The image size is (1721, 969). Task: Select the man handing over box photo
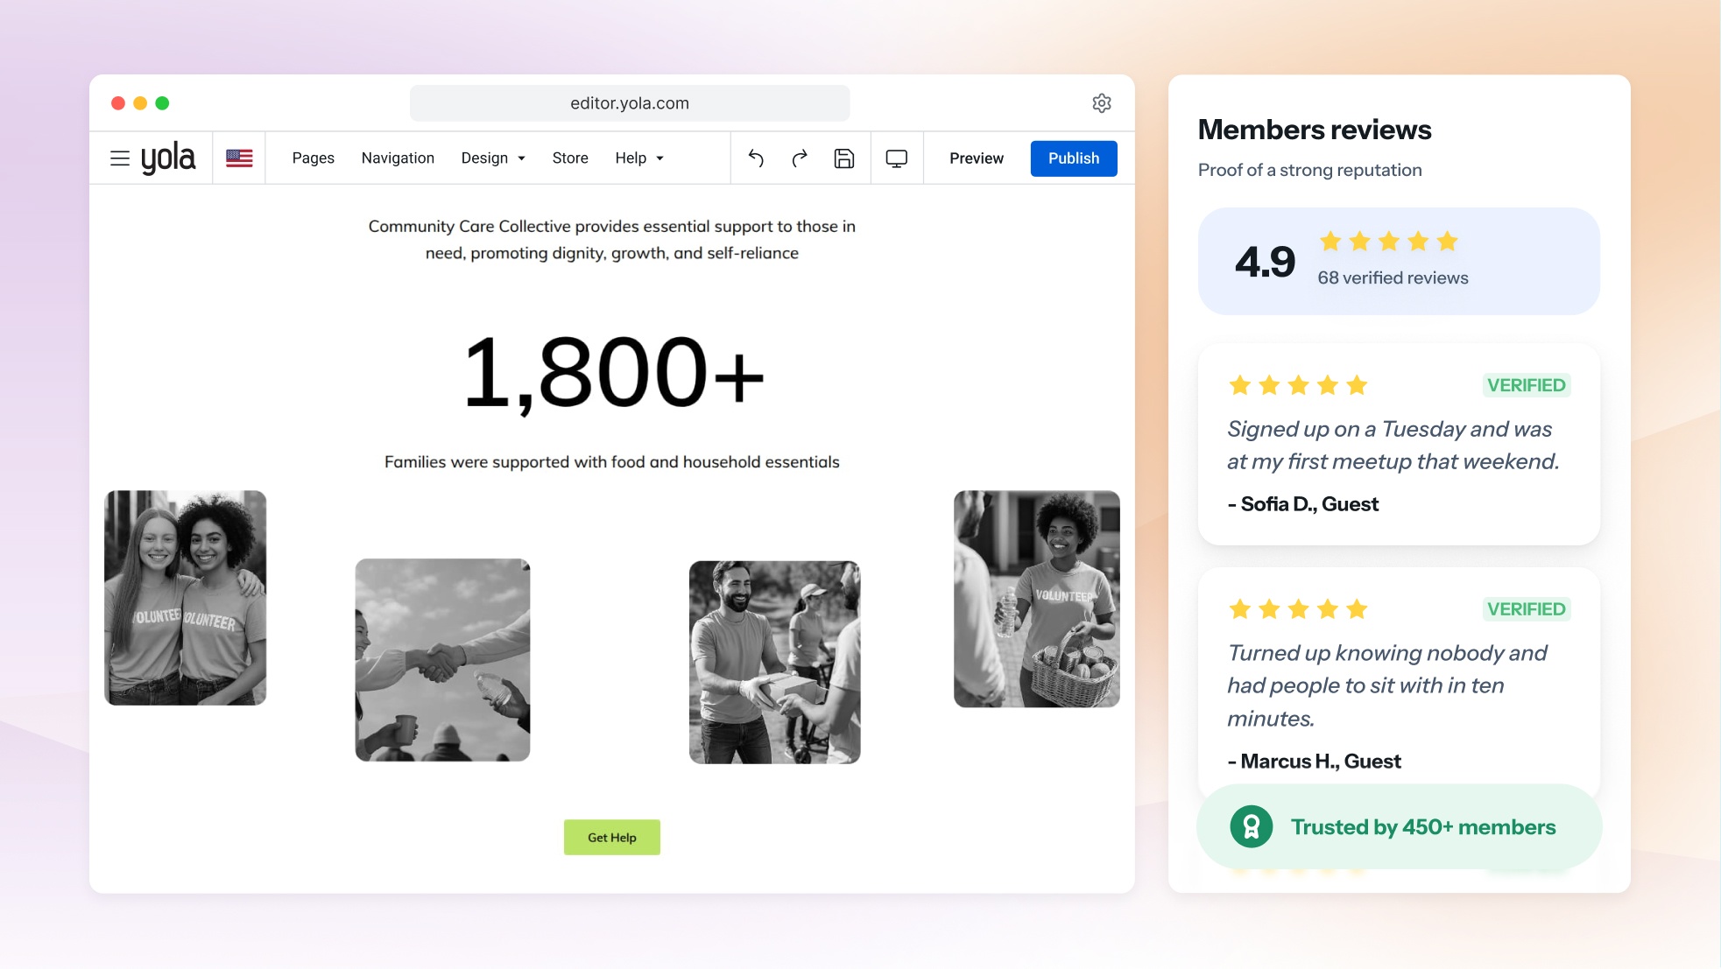[775, 663]
